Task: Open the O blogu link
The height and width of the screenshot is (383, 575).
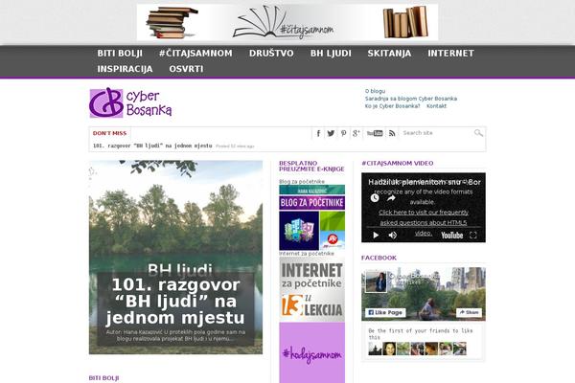Action: pos(375,91)
